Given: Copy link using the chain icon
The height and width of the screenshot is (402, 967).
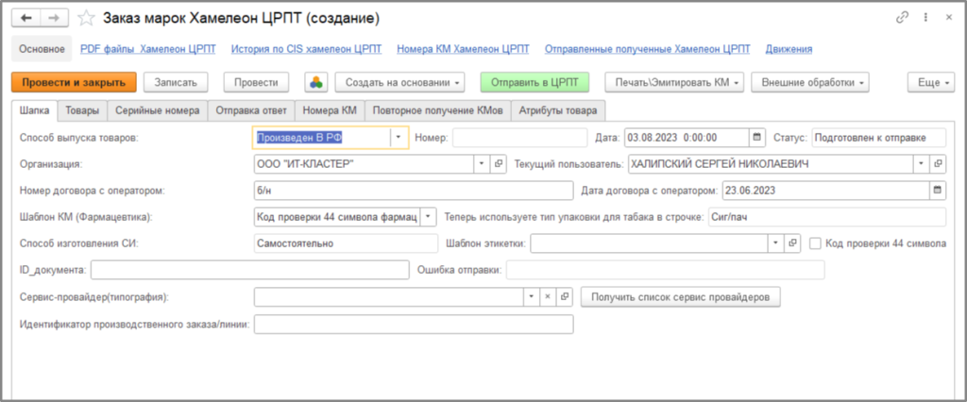Looking at the screenshot, I should pos(901,17).
